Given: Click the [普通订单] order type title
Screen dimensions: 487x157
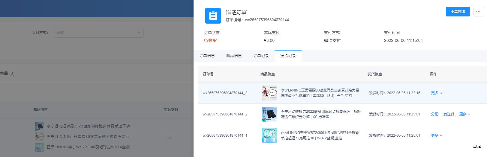Looking at the screenshot, I should [x=236, y=12].
